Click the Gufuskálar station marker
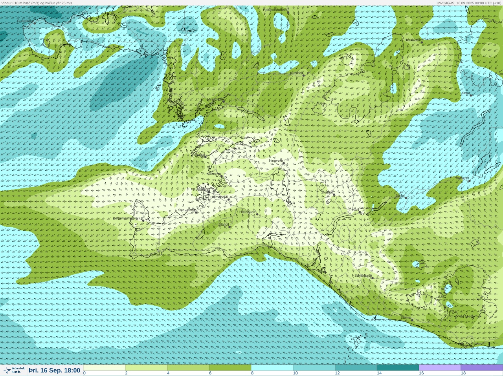 pyautogui.click(x=35, y=23)
